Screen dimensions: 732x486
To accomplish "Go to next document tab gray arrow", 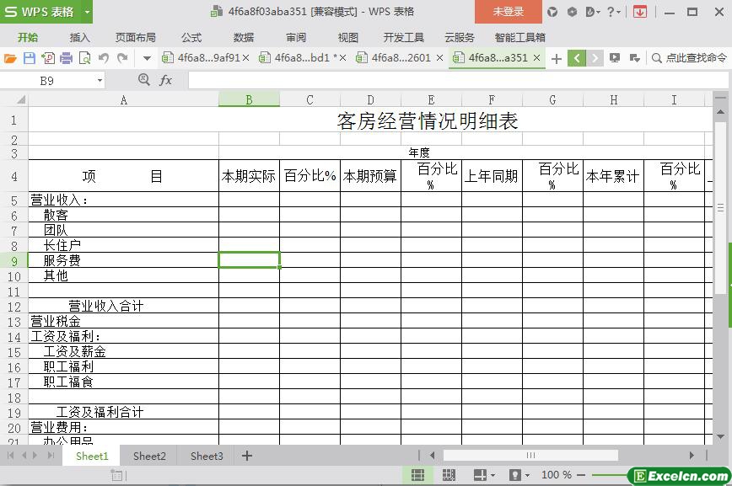I will (x=595, y=58).
